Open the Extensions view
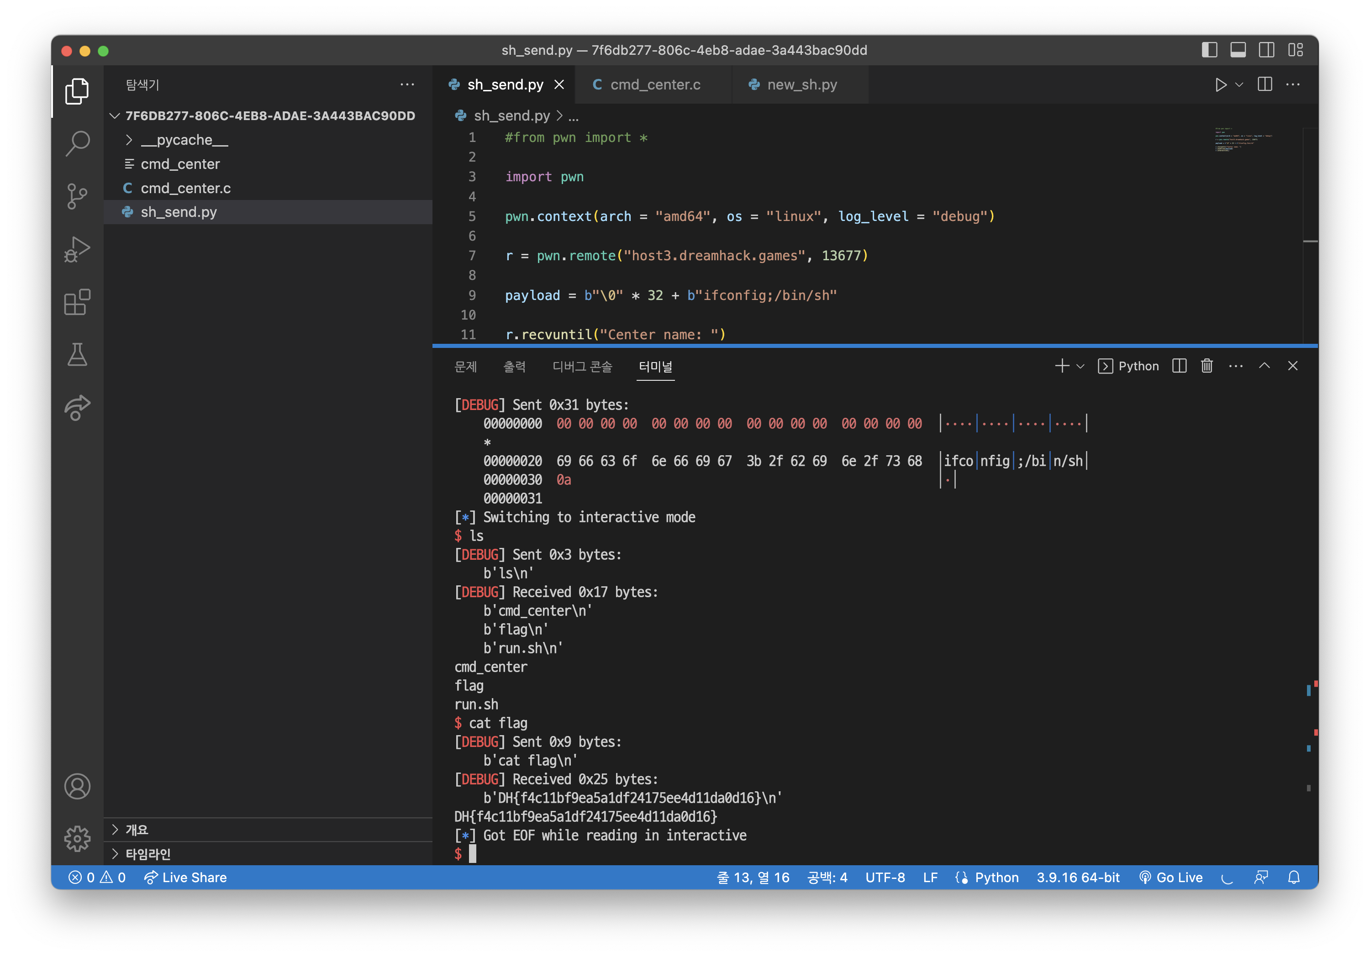The width and height of the screenshot is (1370, 957). click(77, 302)
